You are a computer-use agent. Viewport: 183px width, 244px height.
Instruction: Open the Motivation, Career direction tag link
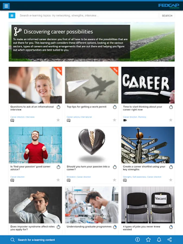click(x=79, y=177)
